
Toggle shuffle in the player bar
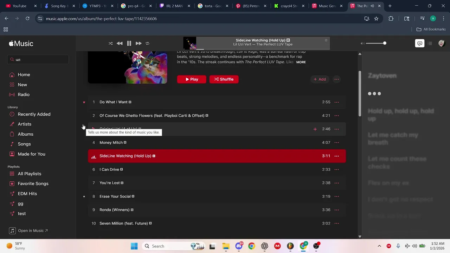110,43
